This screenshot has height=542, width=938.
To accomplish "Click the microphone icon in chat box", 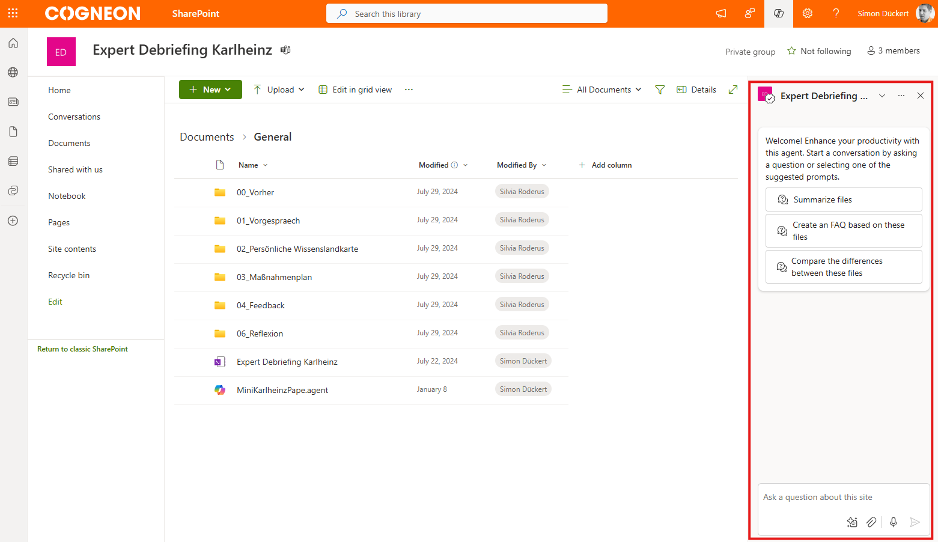I will pos(893,522).
